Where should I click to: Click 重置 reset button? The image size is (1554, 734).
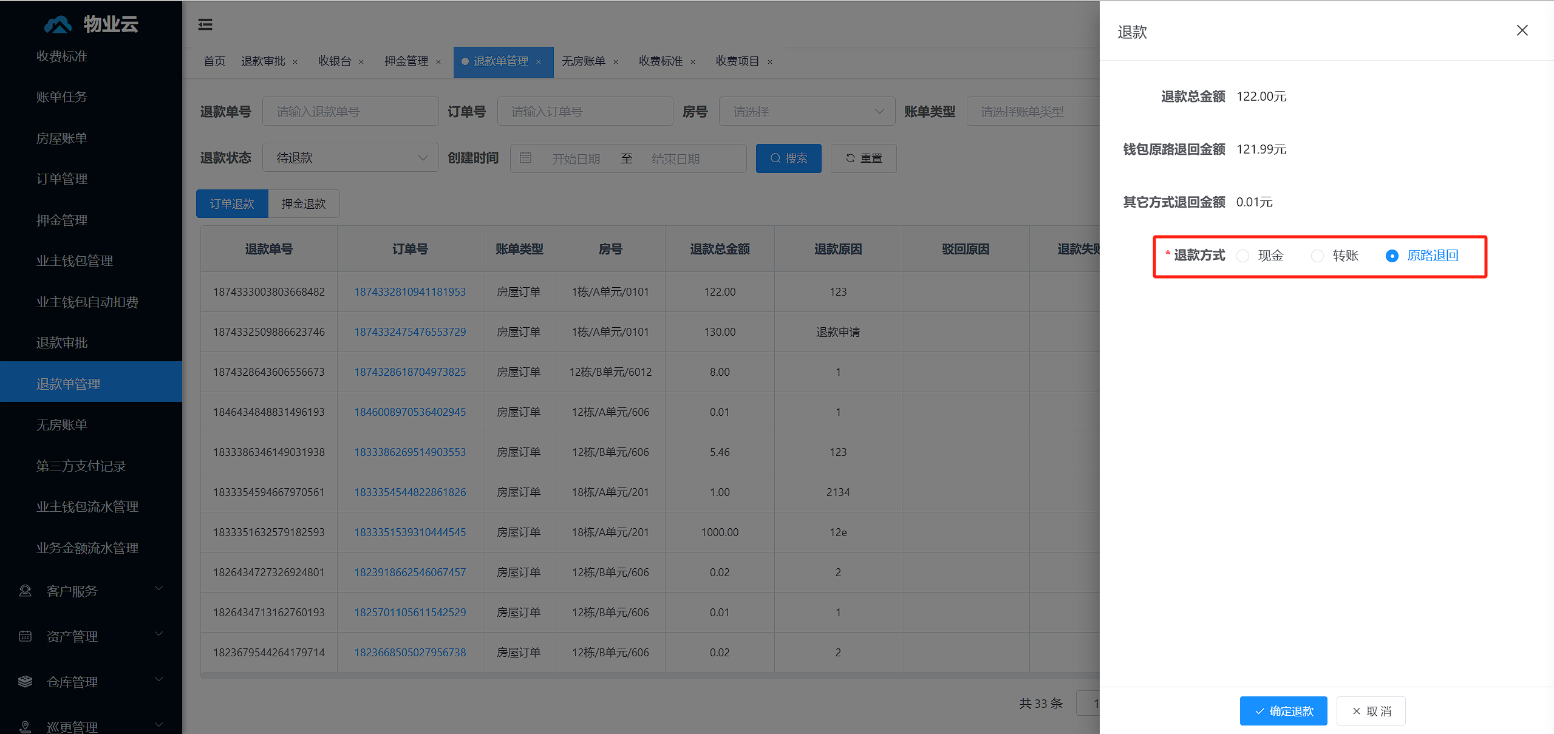click(x=864, y=158)
